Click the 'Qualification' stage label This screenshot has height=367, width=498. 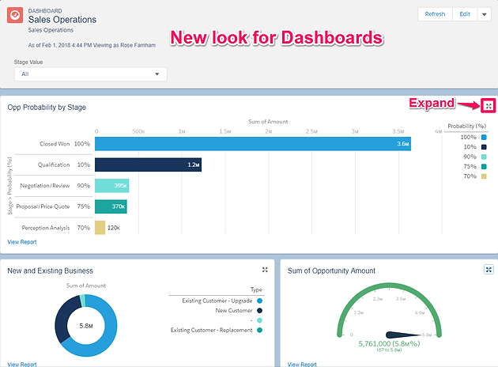[54, 165]
